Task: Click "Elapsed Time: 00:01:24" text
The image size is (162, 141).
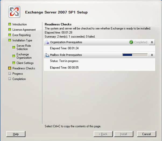Action: tap(64, 48)
